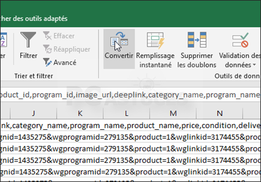Select column K header

pos(80,113)
